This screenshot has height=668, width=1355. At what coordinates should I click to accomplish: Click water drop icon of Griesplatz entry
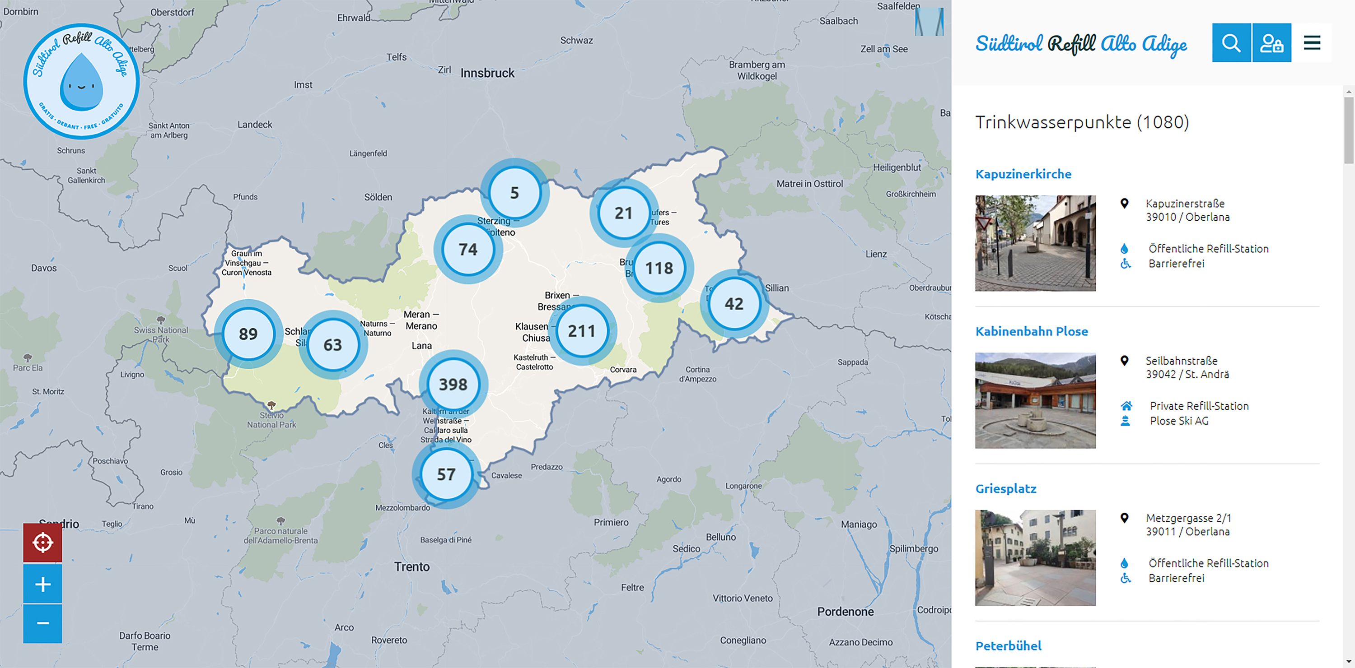coord(1124,563)
